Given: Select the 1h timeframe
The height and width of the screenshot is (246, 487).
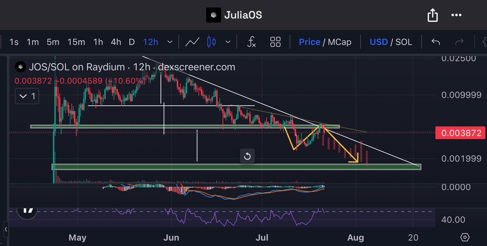Looking at the screenshot, I should (x=98, y=42).
